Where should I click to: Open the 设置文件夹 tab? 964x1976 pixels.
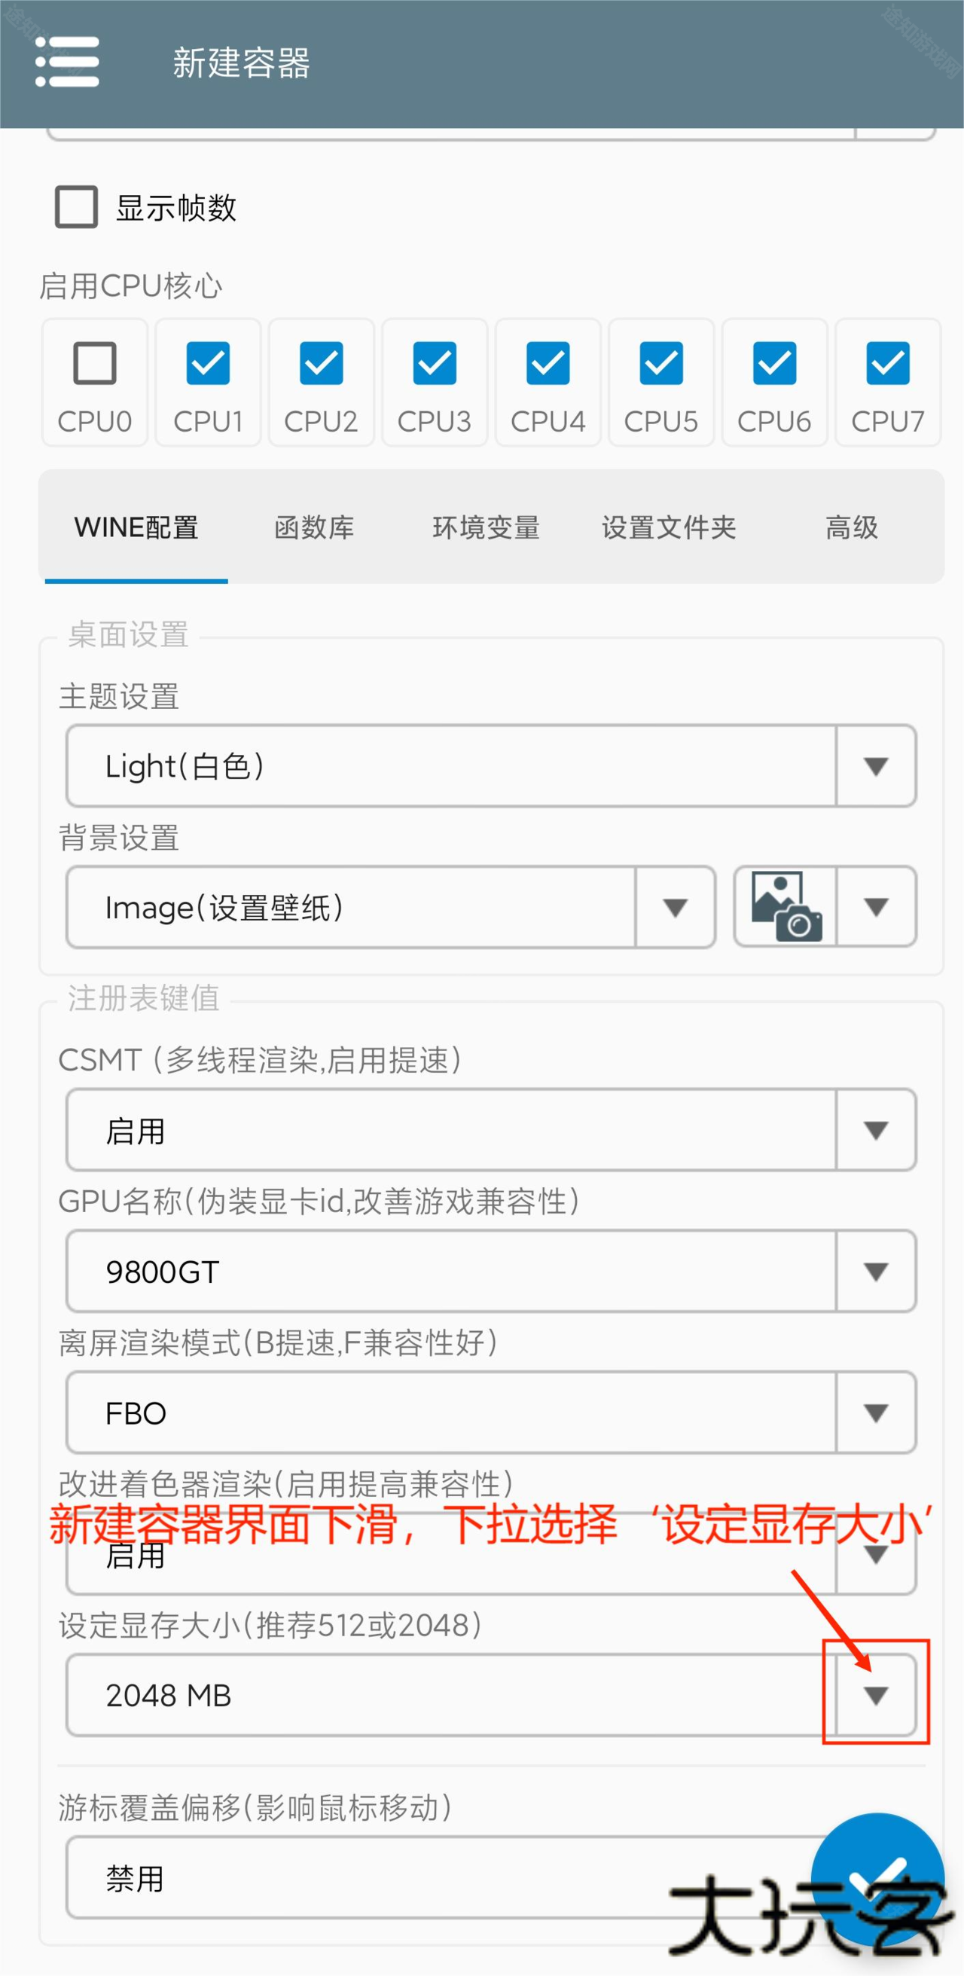tap(669, 528)
